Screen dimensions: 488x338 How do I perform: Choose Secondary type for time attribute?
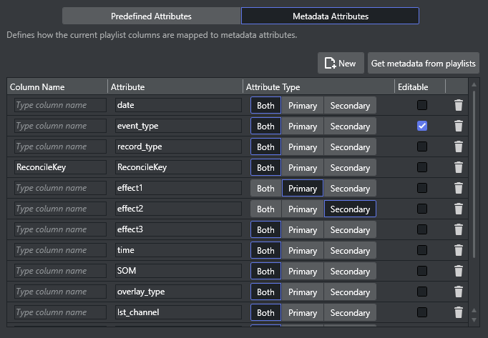pyautogui.click(x=350, y=251)
